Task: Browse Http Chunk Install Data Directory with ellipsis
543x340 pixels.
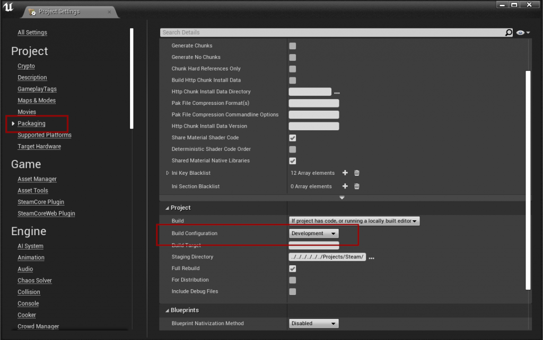Action: (337, 92)
